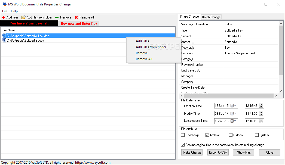Click the green minus Remove icon
This screenshot has height=165, width=285.
coord(57,17)
